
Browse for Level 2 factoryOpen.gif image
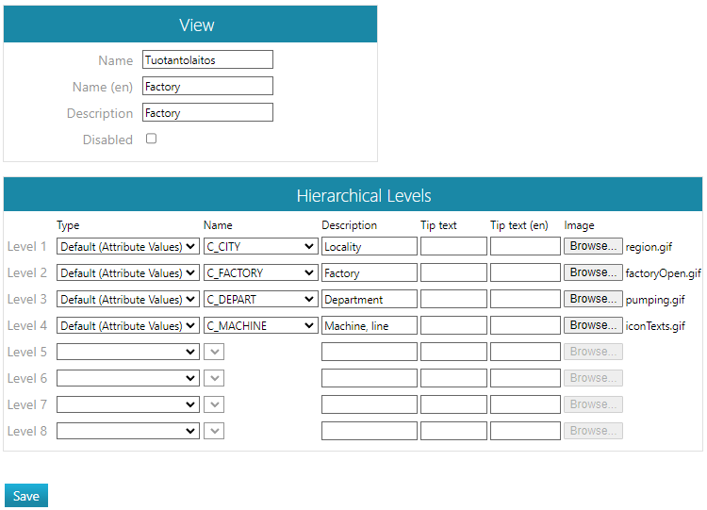tap(593, 272)
